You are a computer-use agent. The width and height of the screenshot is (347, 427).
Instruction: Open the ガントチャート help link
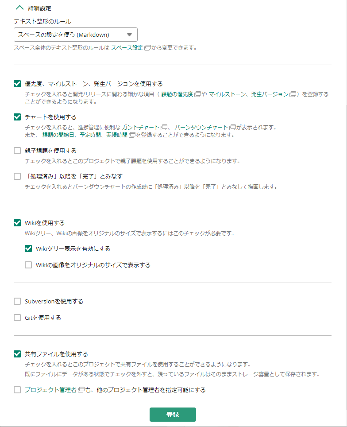[140, 128]
